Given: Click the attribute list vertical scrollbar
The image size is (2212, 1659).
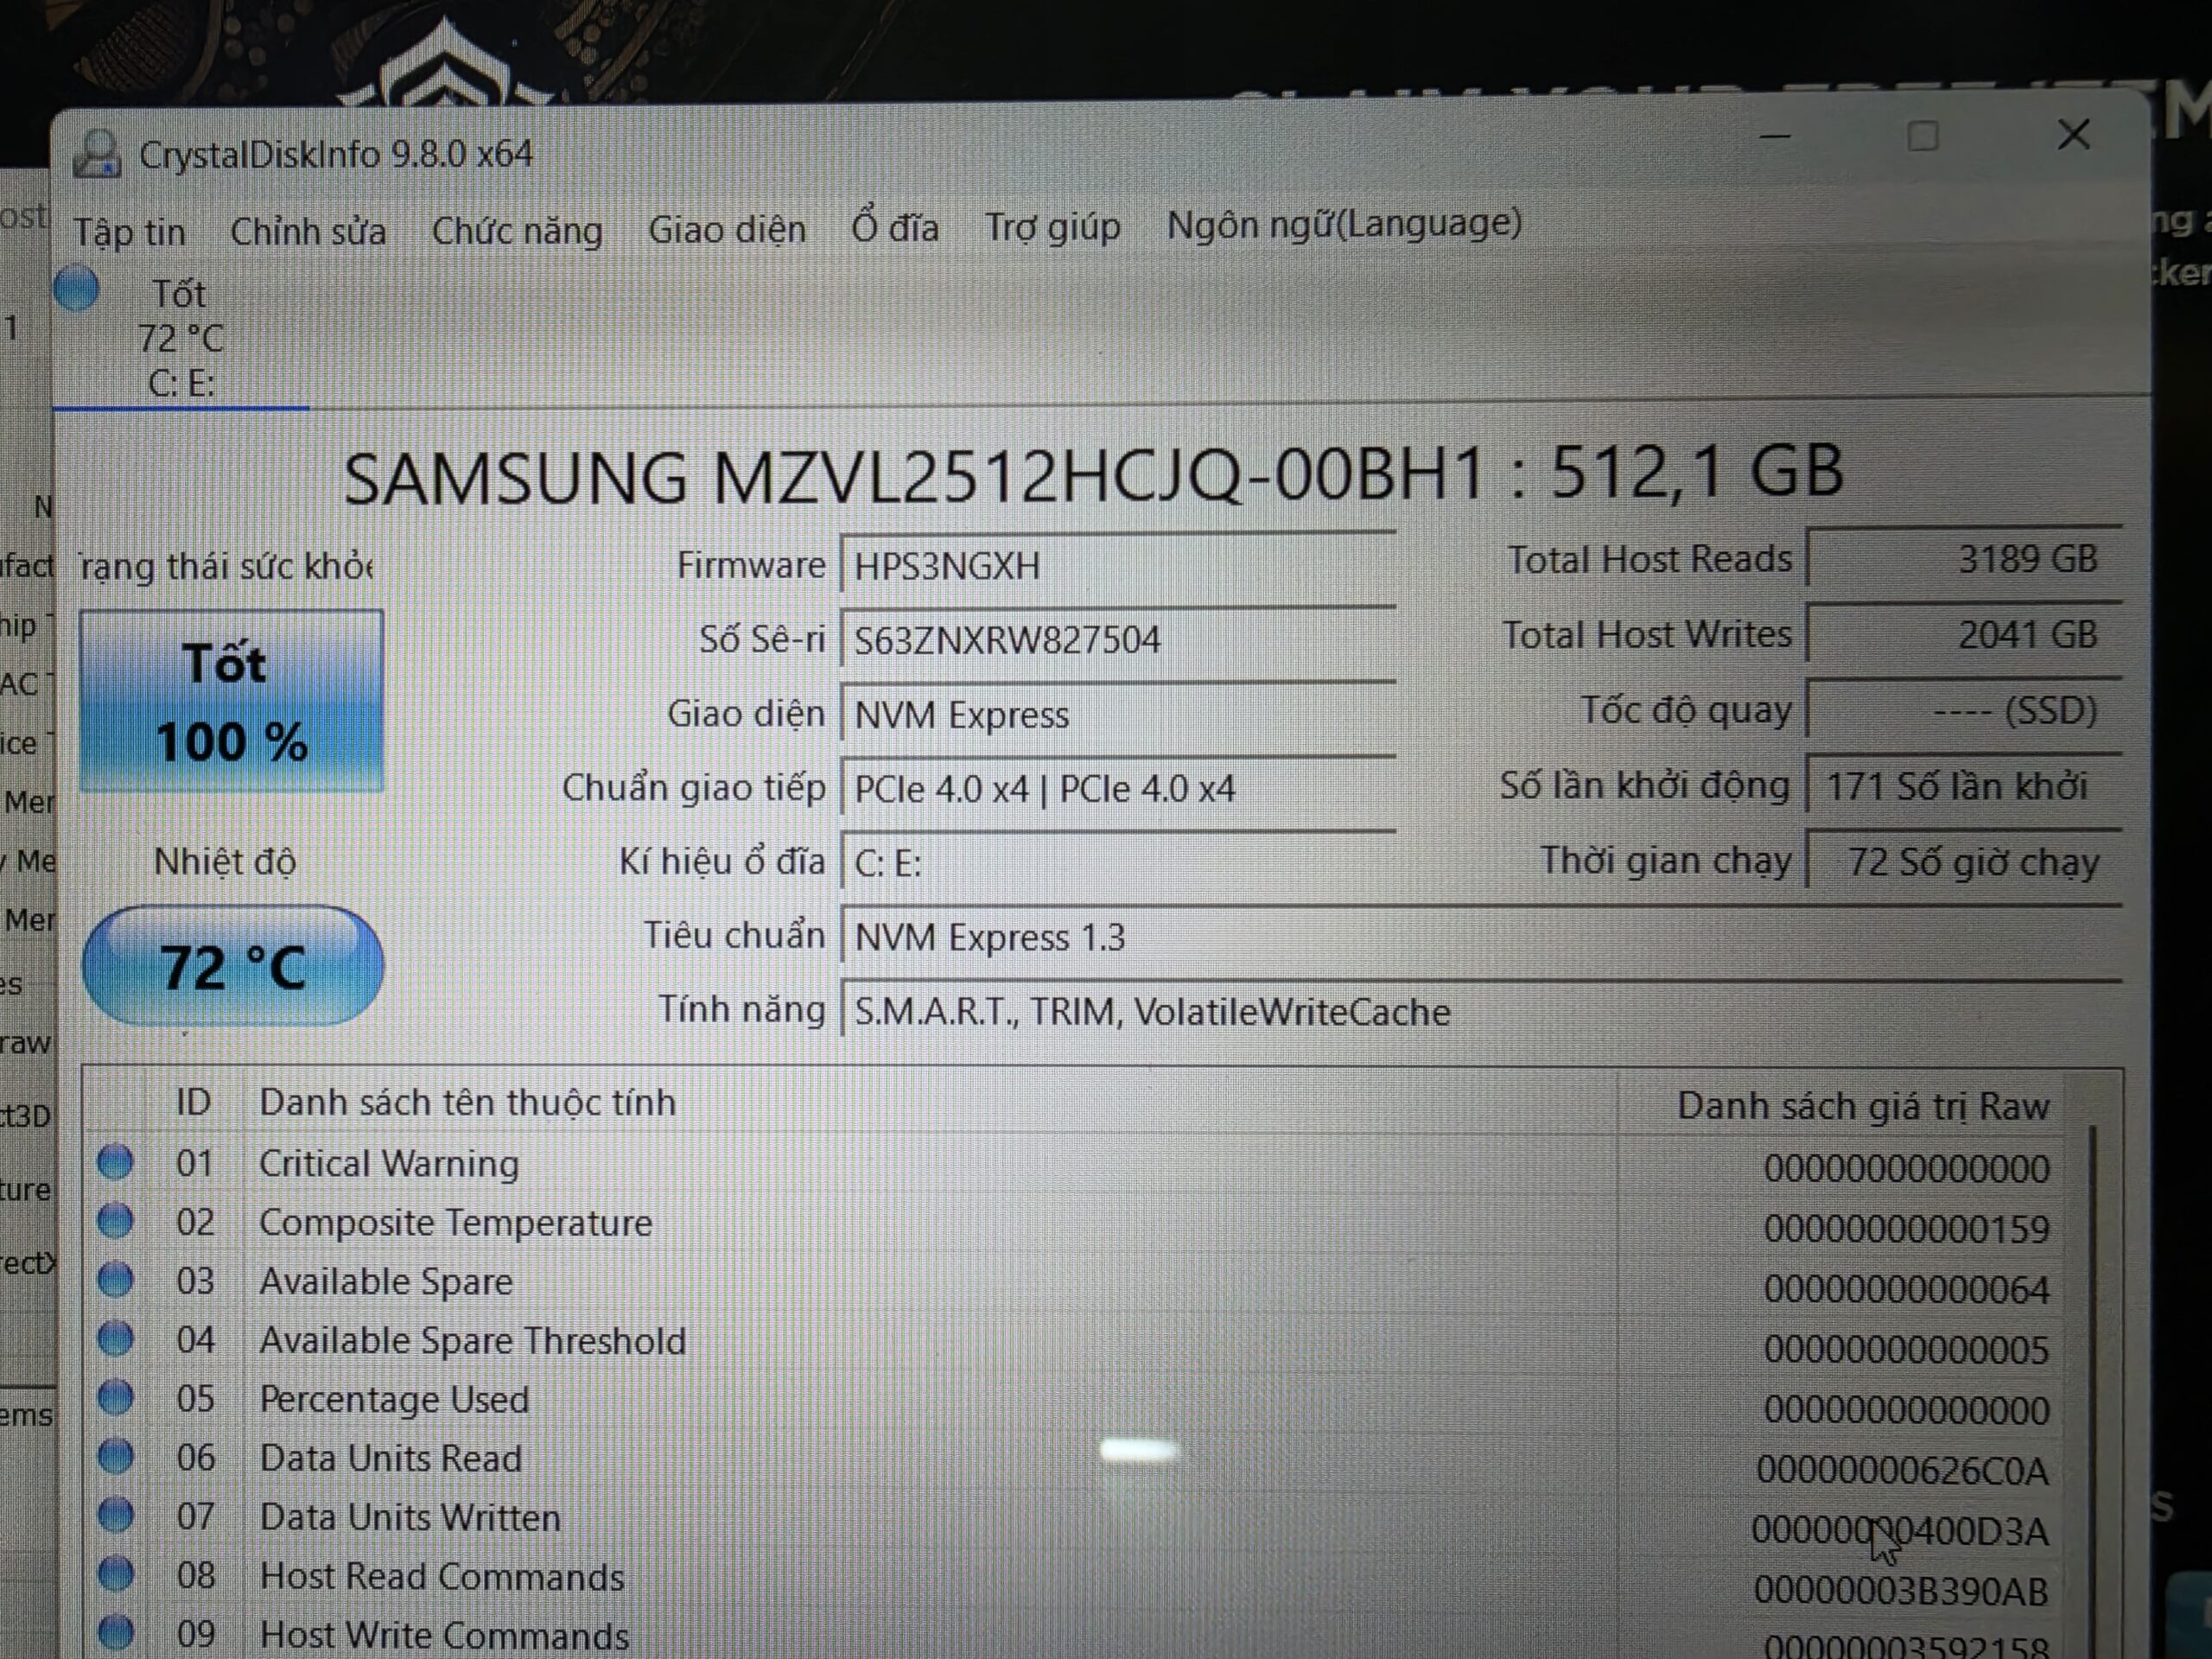Looking at the screenshot, I should coord(2092,1380).
